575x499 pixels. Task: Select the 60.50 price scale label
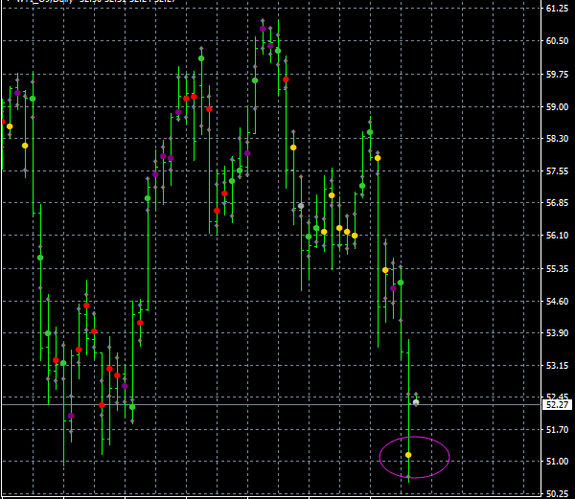click(557, 40)
